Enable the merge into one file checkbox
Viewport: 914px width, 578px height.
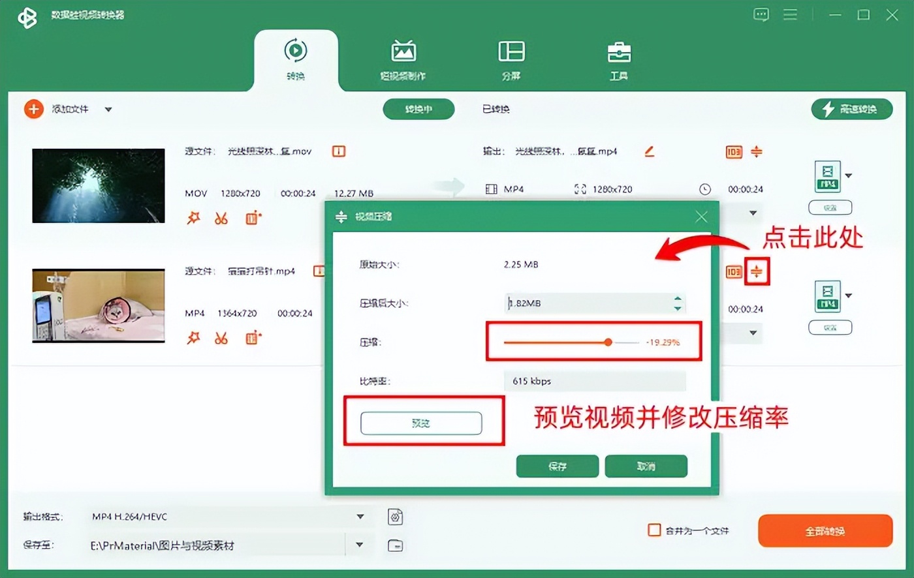[654, 530]
